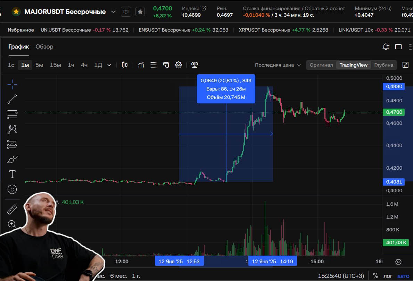Toggle the favorite star button for MAJORUSDT

click(x=140, y=11)
